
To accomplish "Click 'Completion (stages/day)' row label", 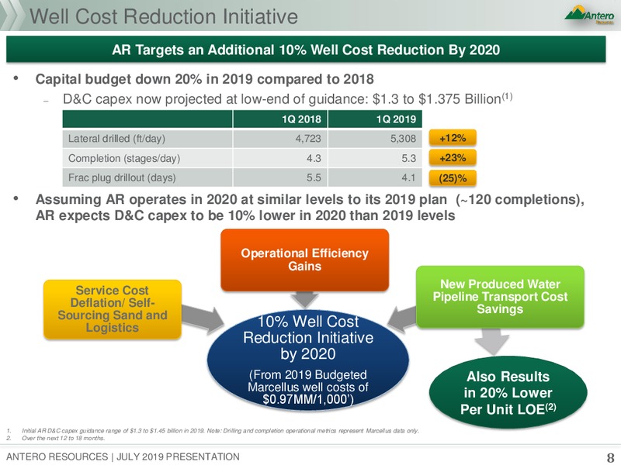I will pos(124,158).
